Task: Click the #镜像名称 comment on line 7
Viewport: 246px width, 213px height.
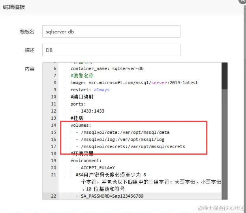Action: click(x=82, y=76)
